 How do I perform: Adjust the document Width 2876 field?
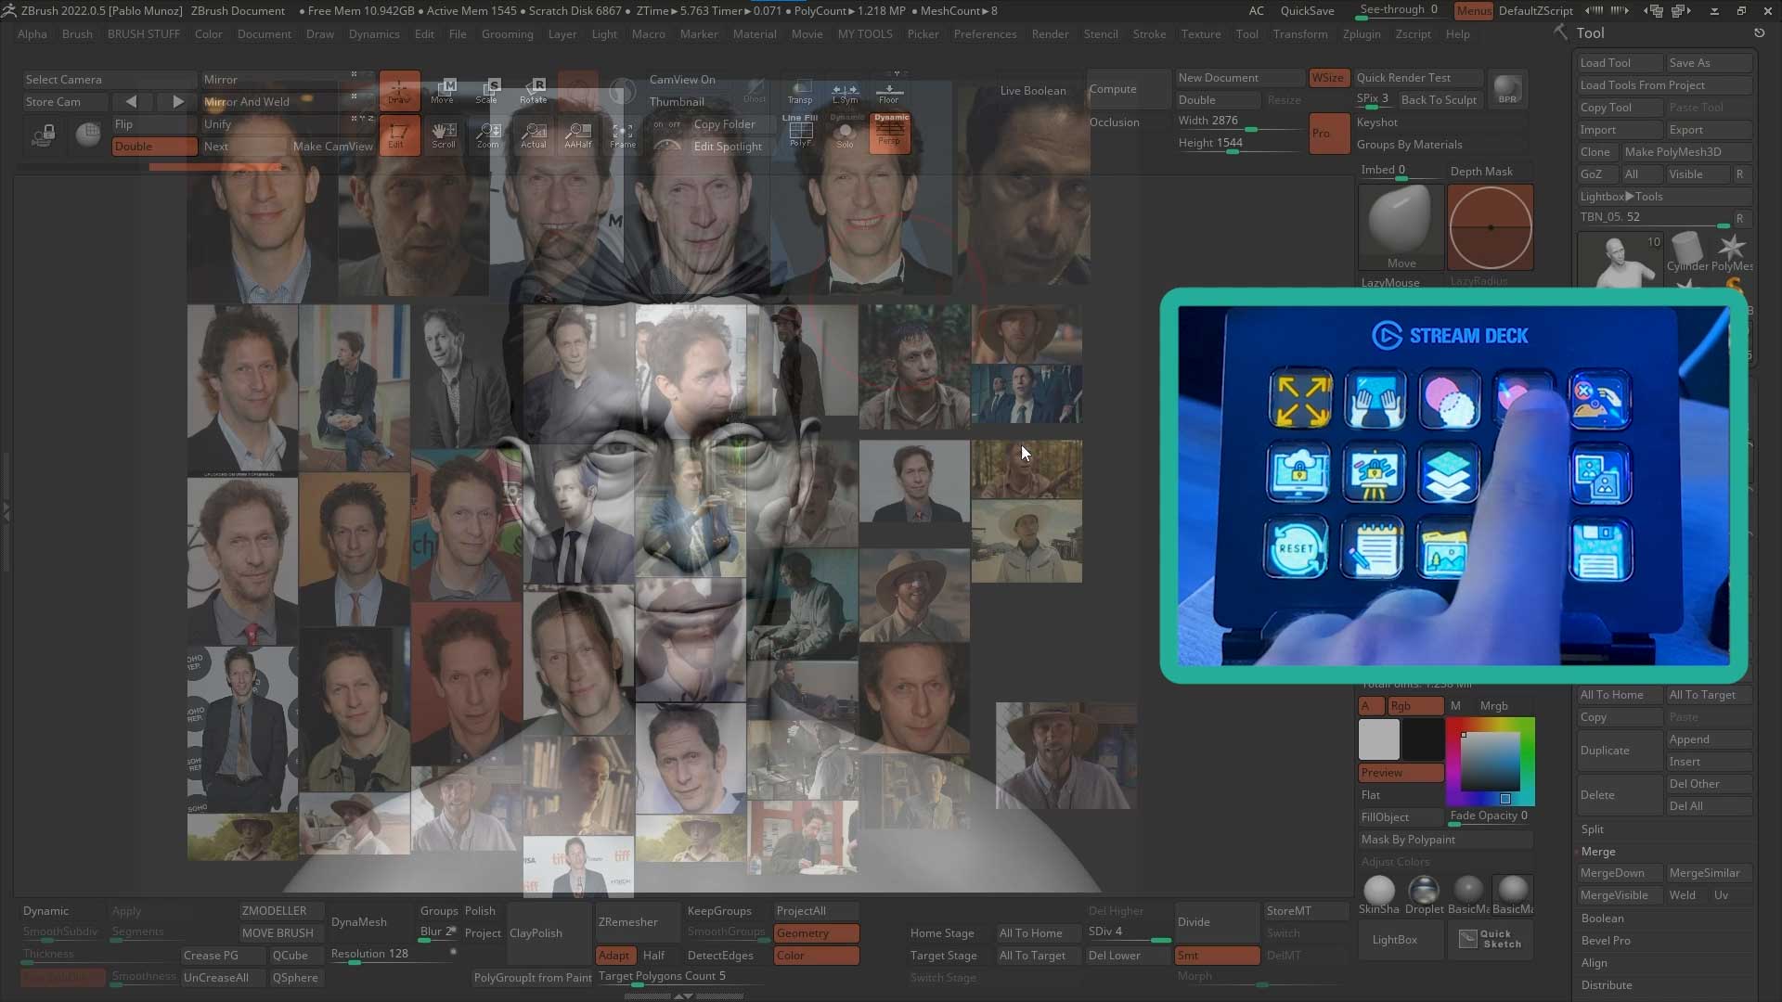coord(1238,122)
